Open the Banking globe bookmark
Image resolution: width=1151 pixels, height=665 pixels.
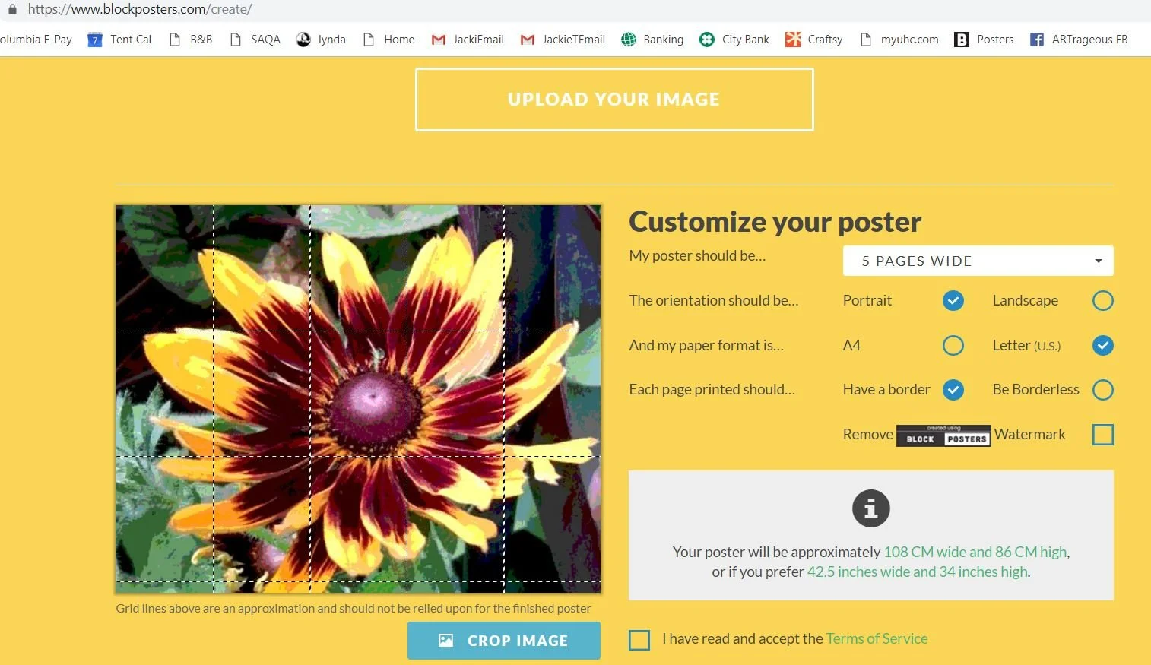[652, 40]
